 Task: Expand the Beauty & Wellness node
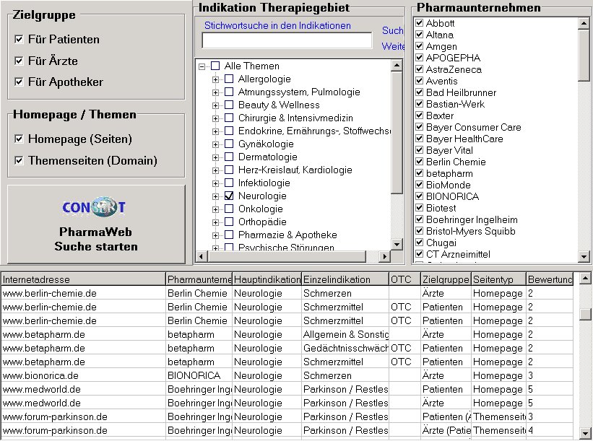[215, 105]
